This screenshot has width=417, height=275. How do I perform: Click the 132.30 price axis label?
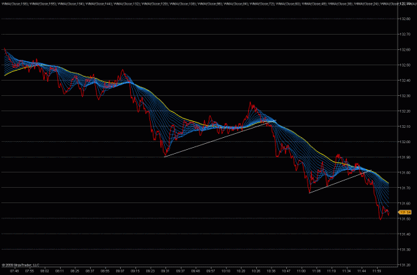pyautogui.click(x=405, y=96)
